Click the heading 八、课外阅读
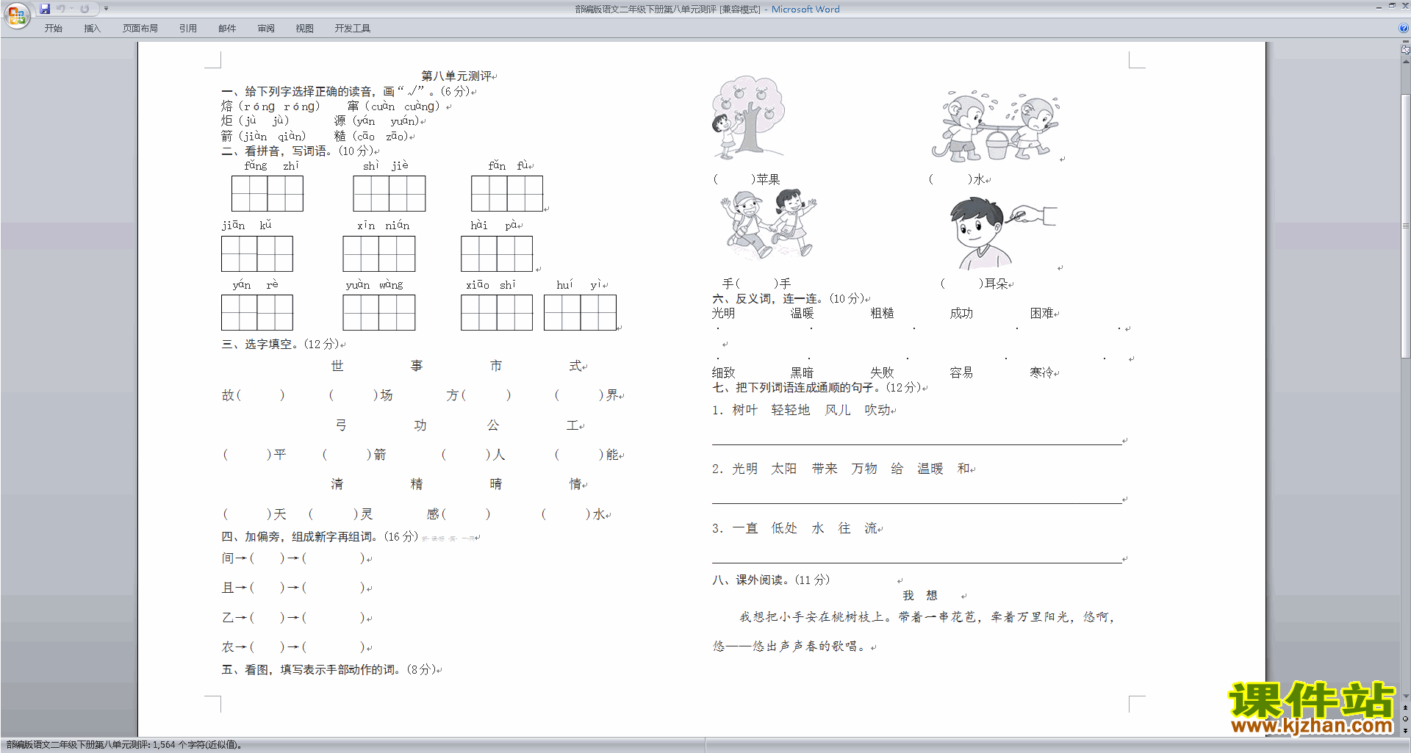The image size is (1411, 753). [771, 580]
